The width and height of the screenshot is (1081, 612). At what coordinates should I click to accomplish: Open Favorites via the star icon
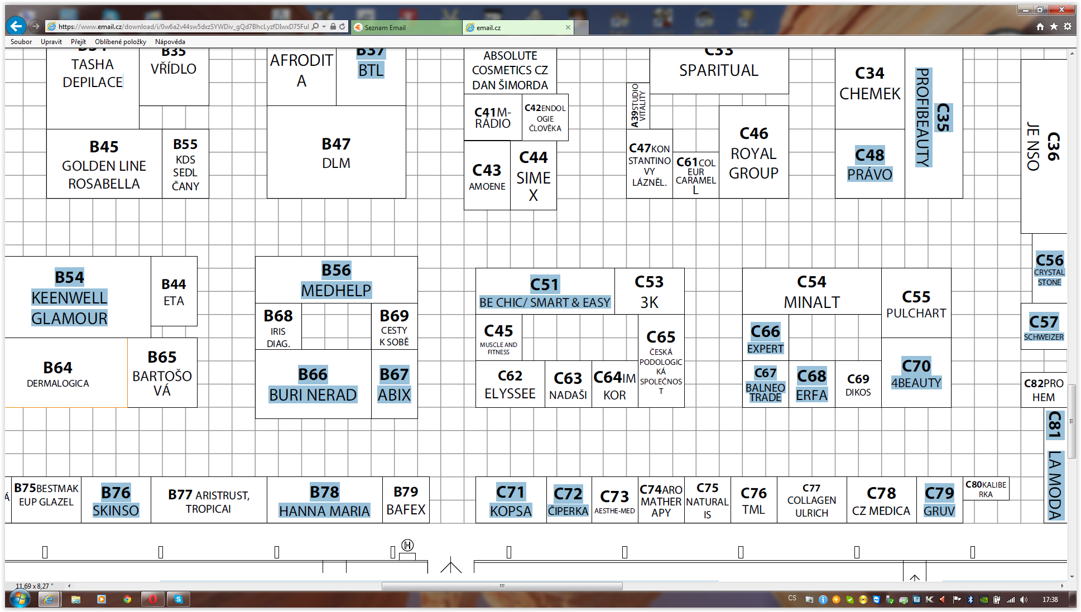point(1054,26)
